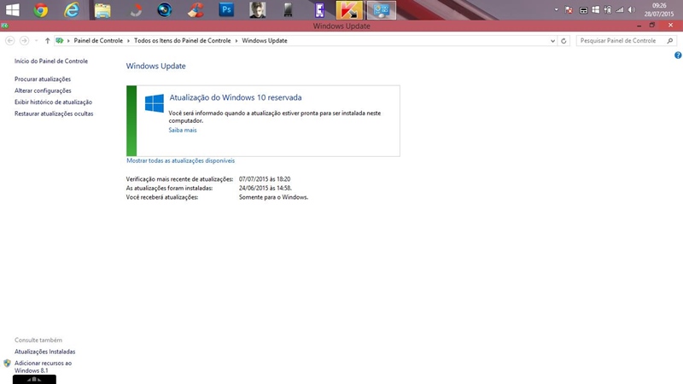The width and height of the screenshot is (683, 384).
Task: Click Mostrar todas as atualizações disponíveis
Action: click(180, 160)
